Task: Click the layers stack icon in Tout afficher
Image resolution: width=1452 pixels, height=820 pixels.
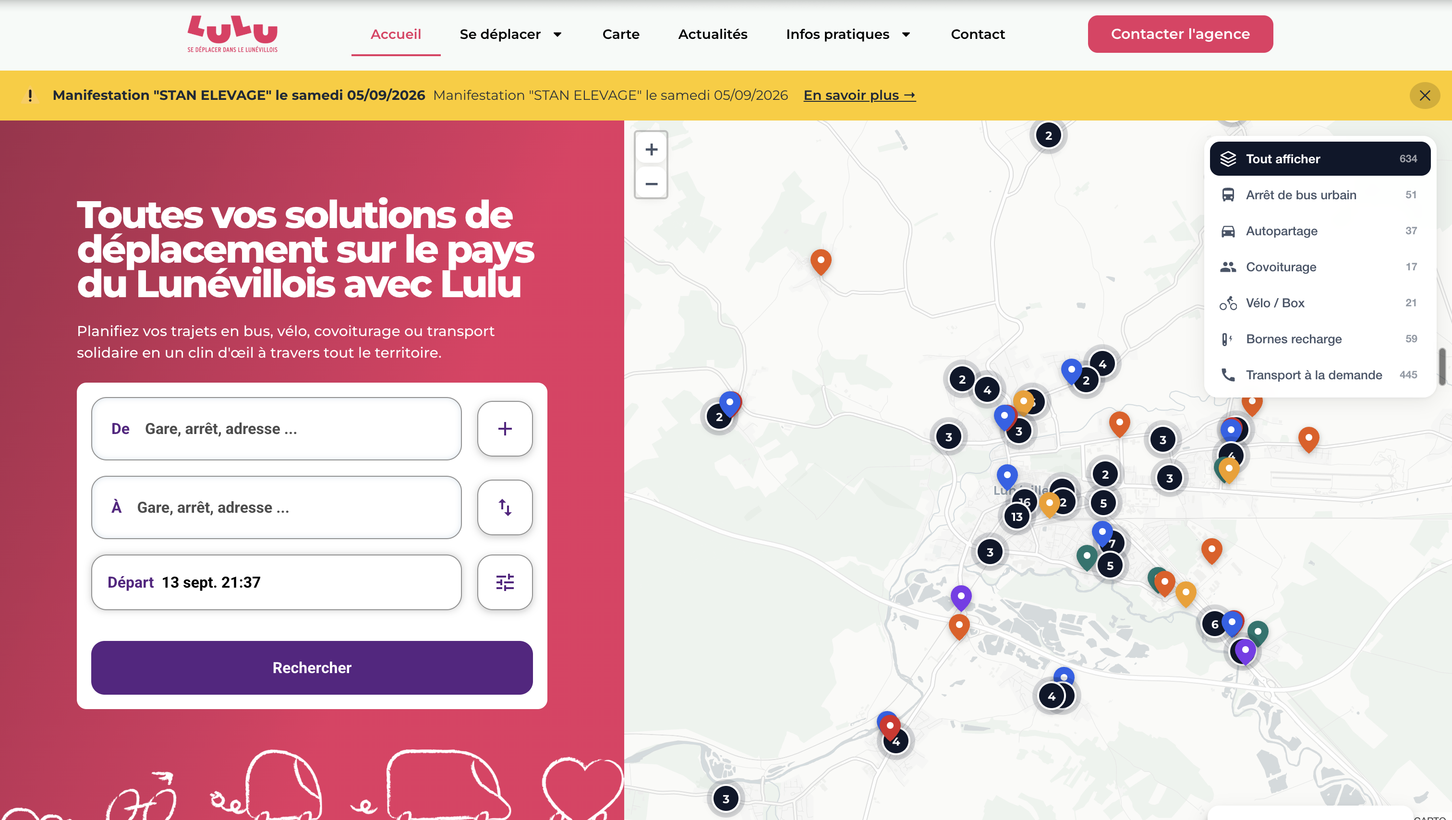Action: 1228,158
